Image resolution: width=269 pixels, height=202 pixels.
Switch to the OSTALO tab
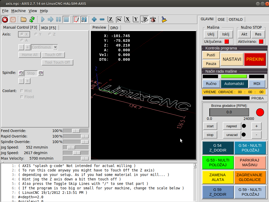pos(236,19)
